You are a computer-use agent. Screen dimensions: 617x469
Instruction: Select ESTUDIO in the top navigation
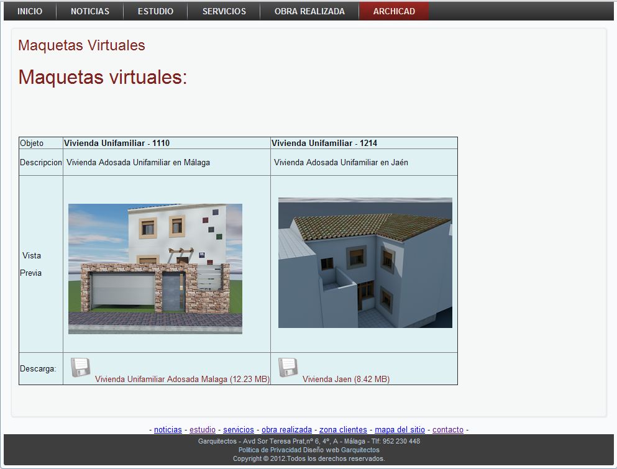[155, 11]
